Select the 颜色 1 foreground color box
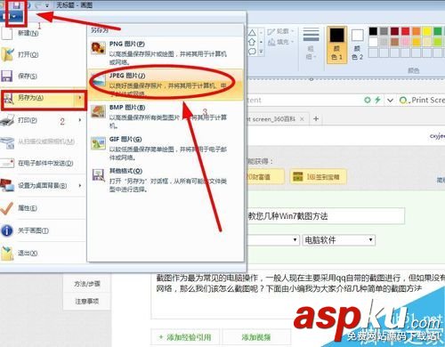Viewport: 445px width, 347px height. [x=336, y=44]
